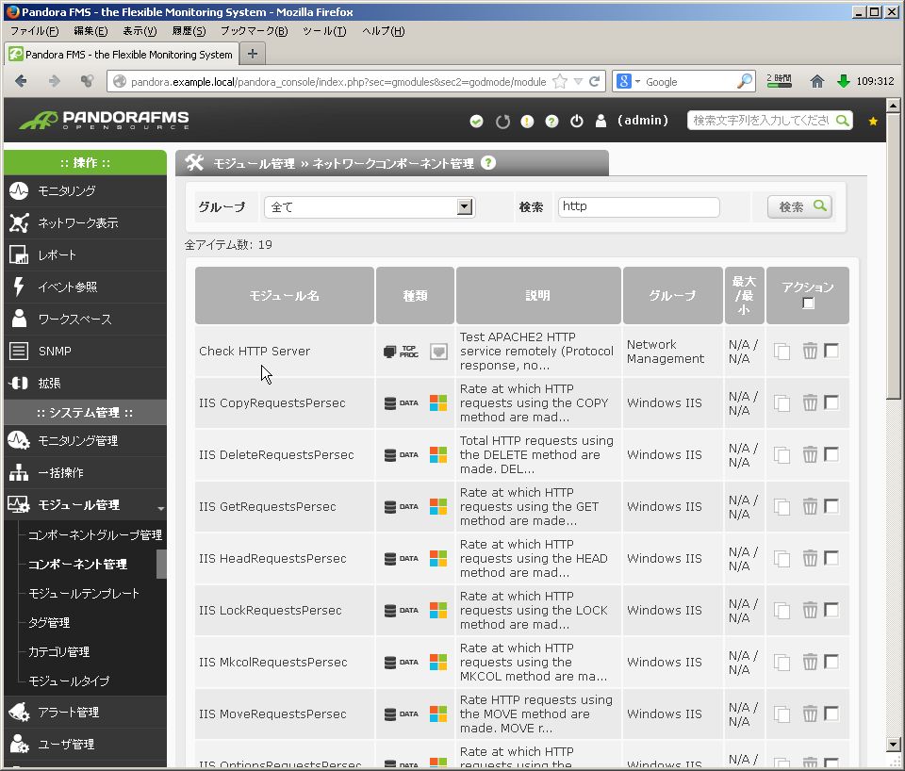This screenshot has width=905, height=771.
Task: Bookmark this page with the address bar star
Action: coord(560,81)
